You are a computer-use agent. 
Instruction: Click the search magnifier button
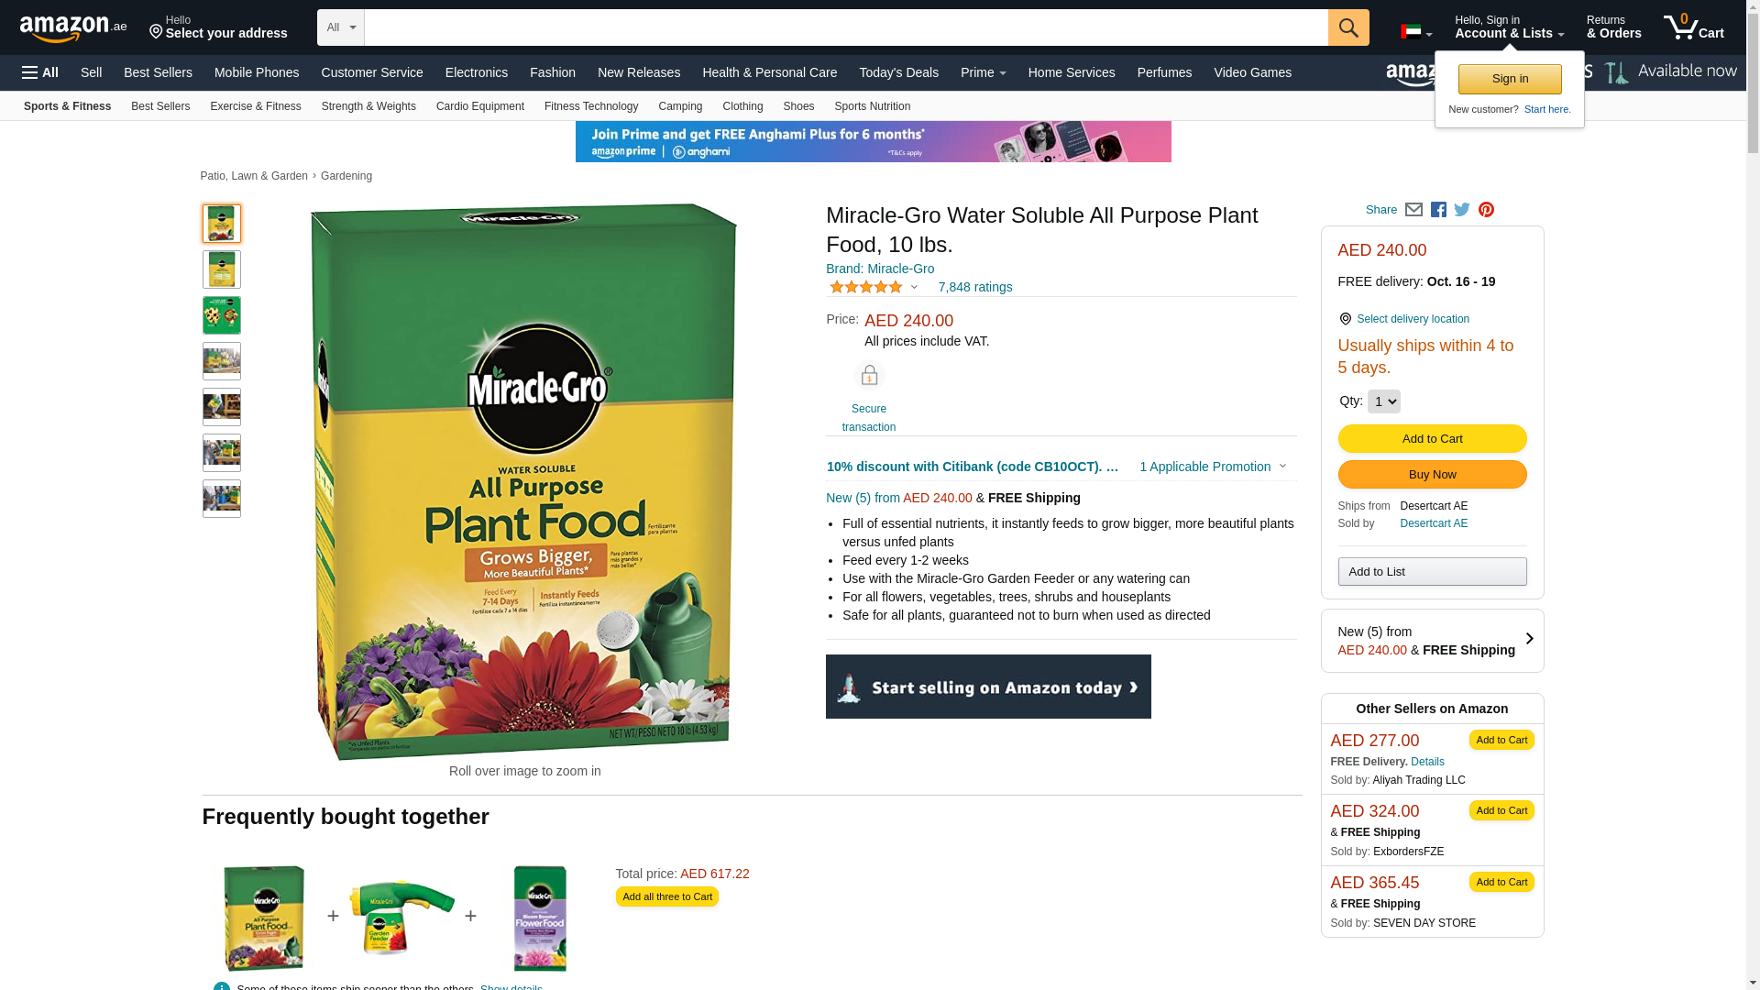tap(1347, 27)
